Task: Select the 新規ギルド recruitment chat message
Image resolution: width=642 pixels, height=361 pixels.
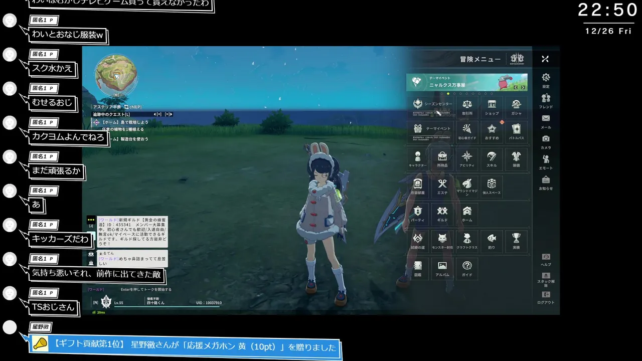Action: pos(132,232)
